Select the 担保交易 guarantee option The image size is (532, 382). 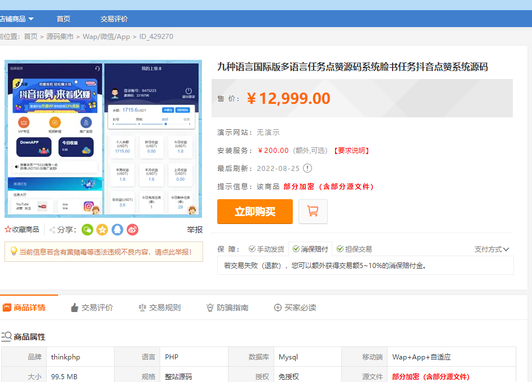pos(354,249)
